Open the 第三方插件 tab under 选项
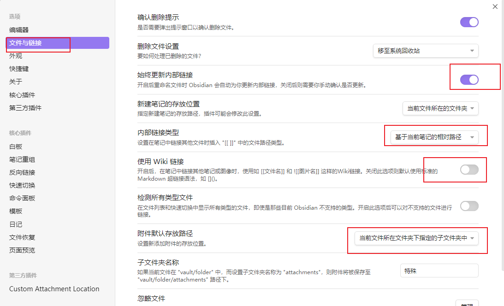 pyautogui.click(x=25, y=108)
